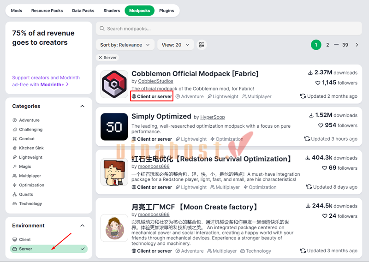
Task: Click Multiplayer tag on Cobblemon card
Action: (257, 96)
